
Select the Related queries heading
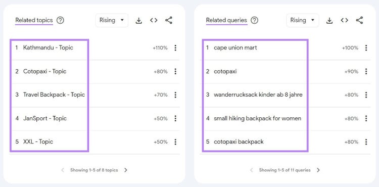click(226, 20)
